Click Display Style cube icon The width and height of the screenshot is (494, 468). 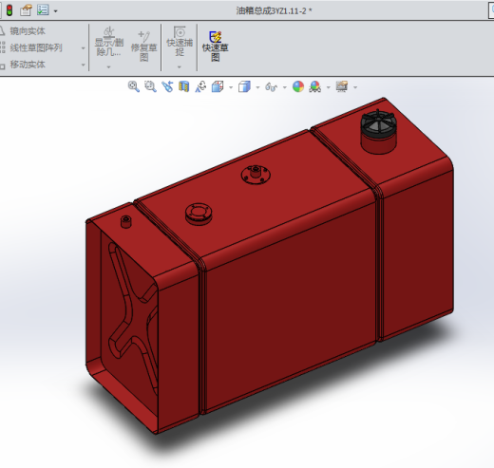pos(244,86)
